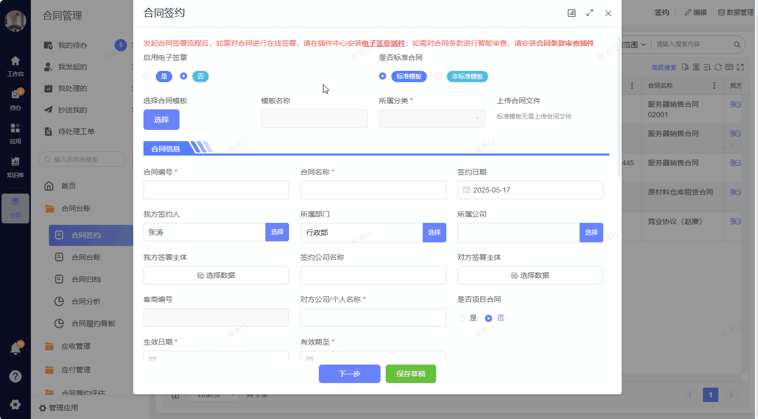Open the settings gear icon at bottom left

[x=15, y=404]
